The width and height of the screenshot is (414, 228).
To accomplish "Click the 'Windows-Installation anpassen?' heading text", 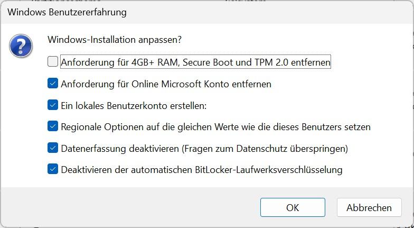I will click(x=115, y=40).
